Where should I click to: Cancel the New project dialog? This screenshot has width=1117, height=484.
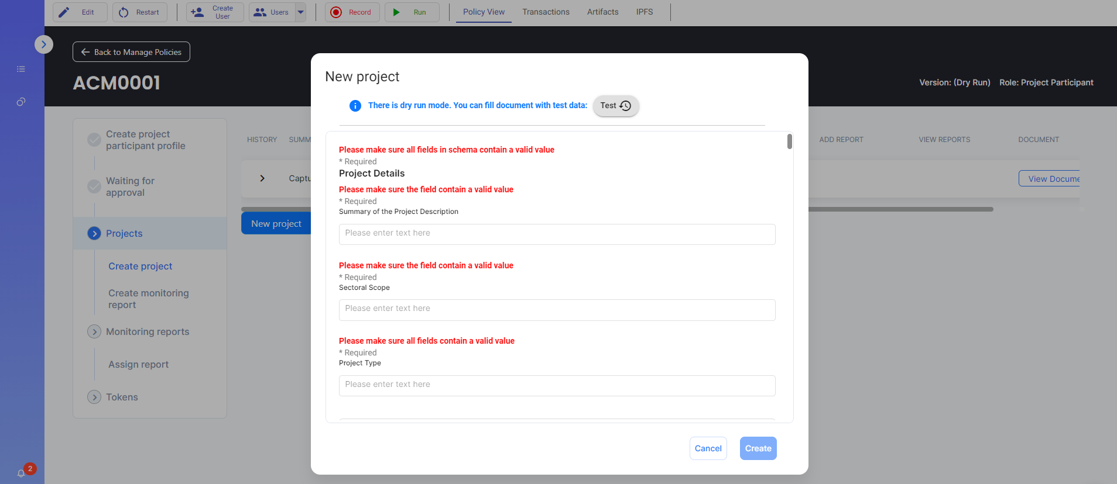point(708,448)
